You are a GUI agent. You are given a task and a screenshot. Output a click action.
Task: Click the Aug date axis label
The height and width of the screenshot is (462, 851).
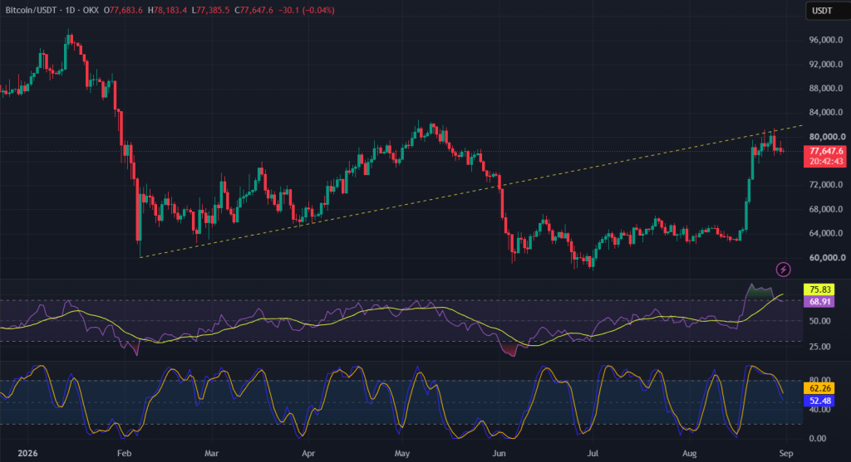click(x=689, y=454)
